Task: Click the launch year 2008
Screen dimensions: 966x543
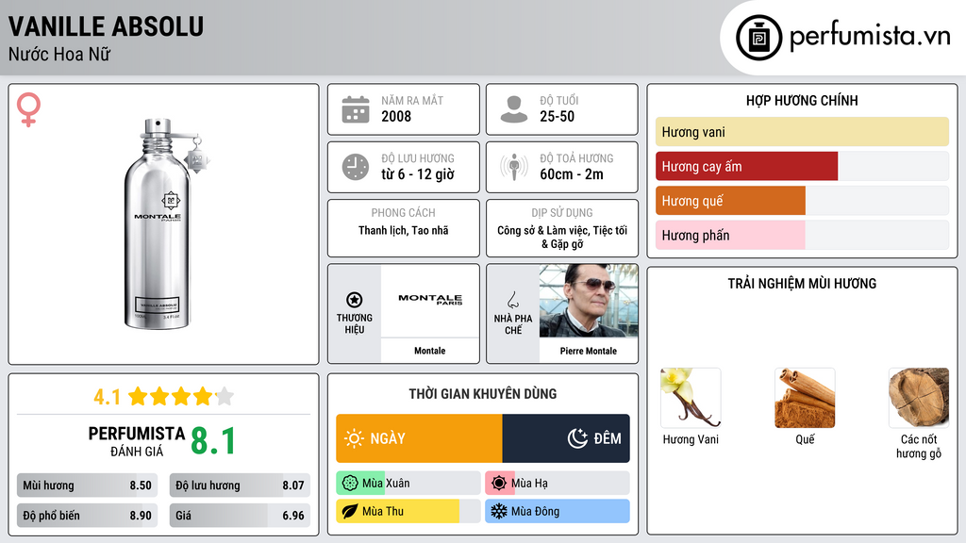Action: (396, 116)
